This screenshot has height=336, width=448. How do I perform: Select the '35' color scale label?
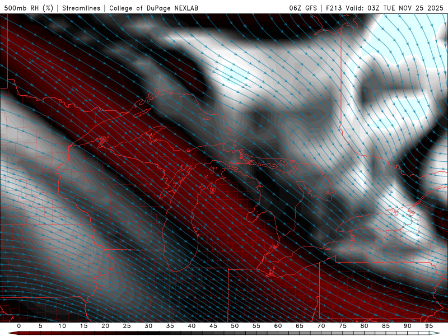[x=170, y=326]
